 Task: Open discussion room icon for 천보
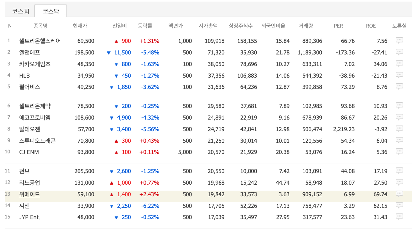click(399, 171)
